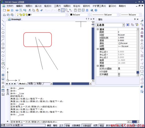Click the Quick Select icon in properties panel

(137, 25)
